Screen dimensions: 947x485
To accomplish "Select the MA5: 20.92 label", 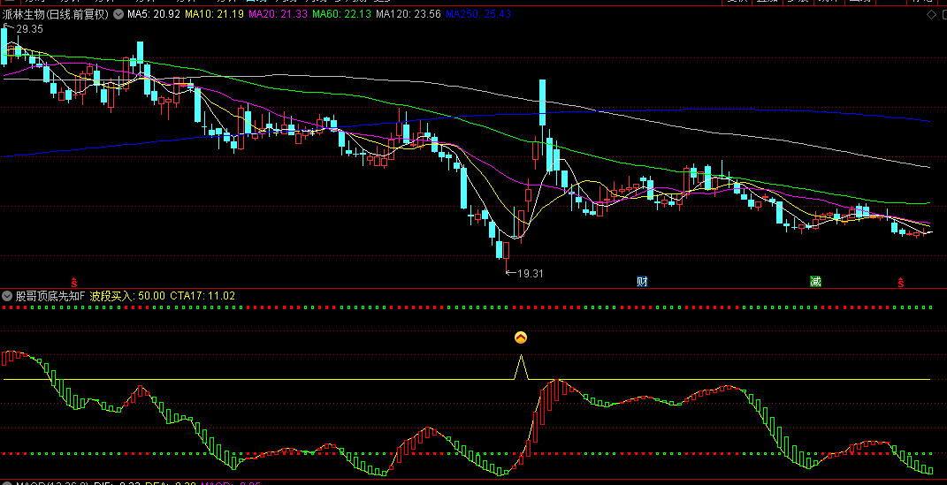I will (x=153, y=14).
